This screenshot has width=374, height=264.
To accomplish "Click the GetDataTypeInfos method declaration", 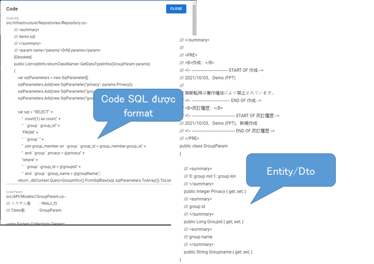I will coord(83,64).
